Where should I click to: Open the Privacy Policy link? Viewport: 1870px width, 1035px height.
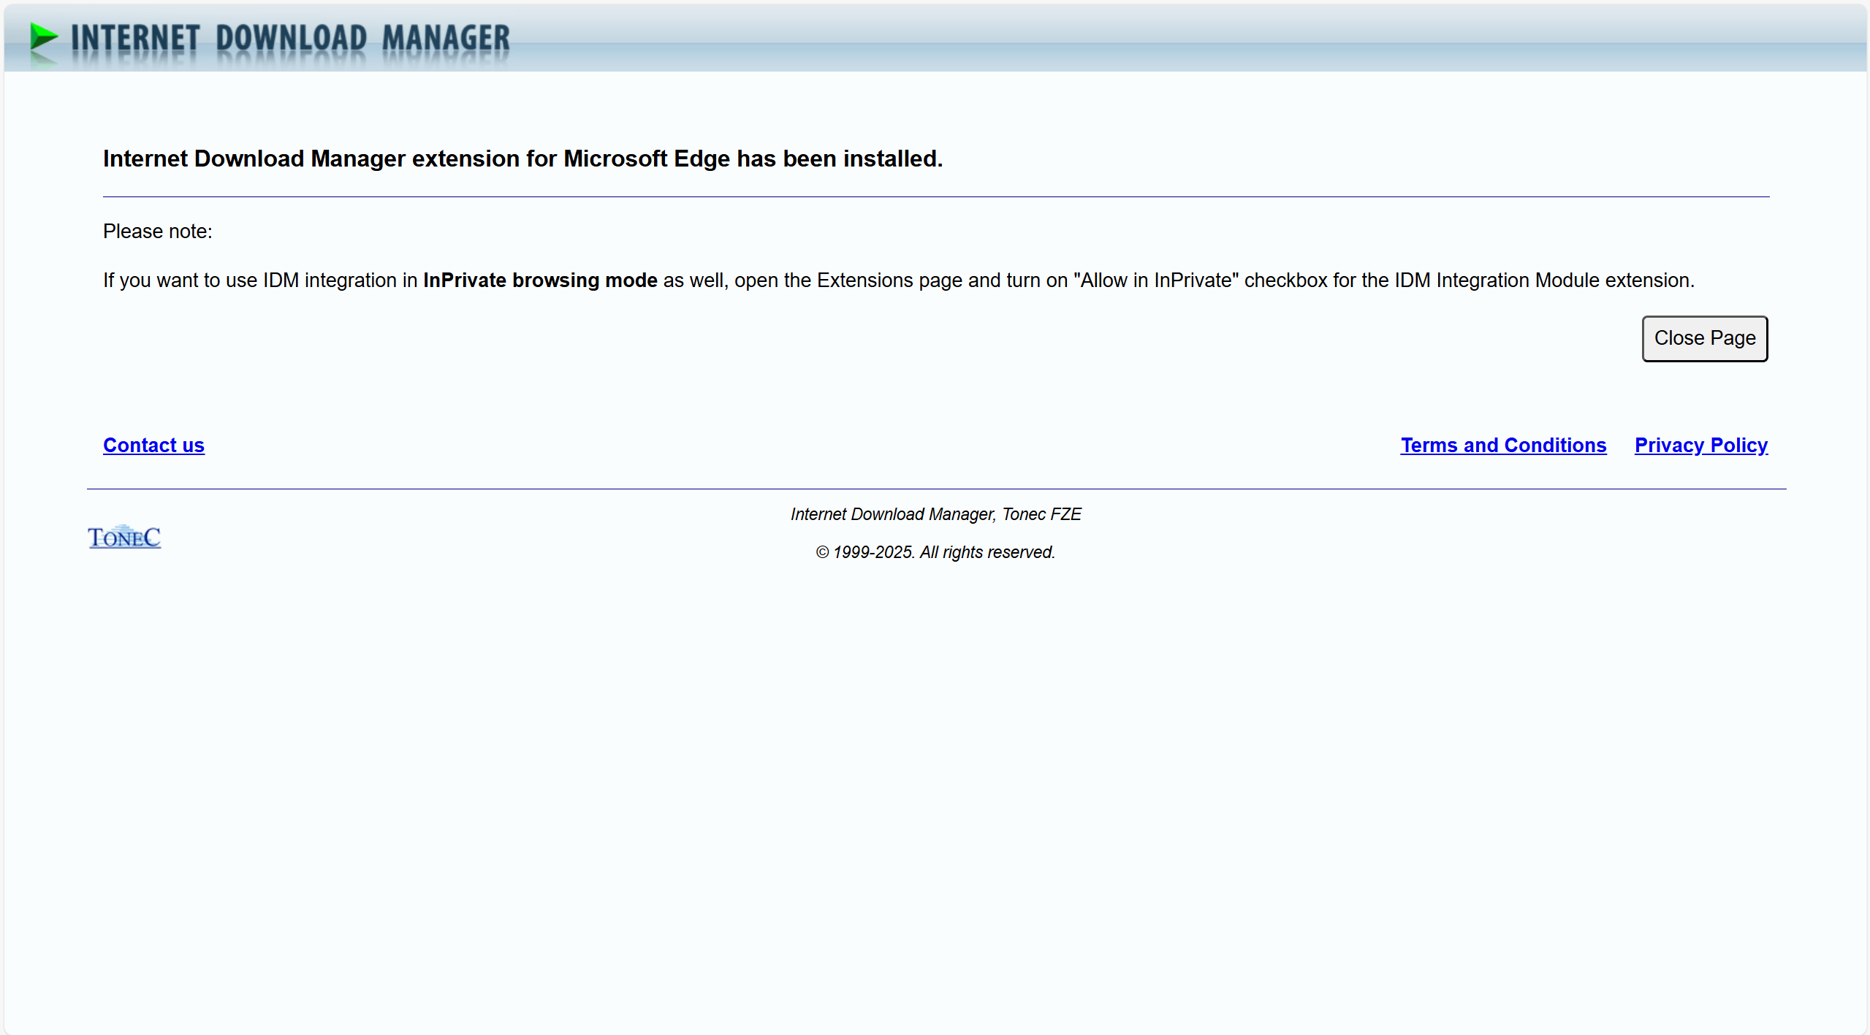(x=1700, y=446)
